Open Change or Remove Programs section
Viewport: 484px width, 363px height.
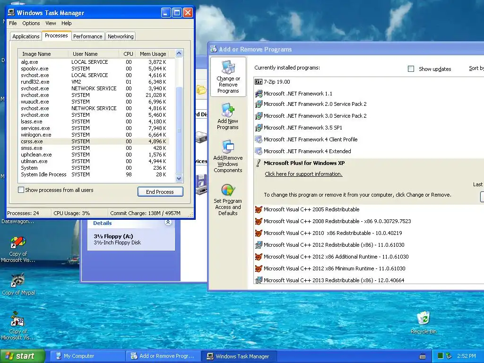pyautogui.click(x=228, y=77)
